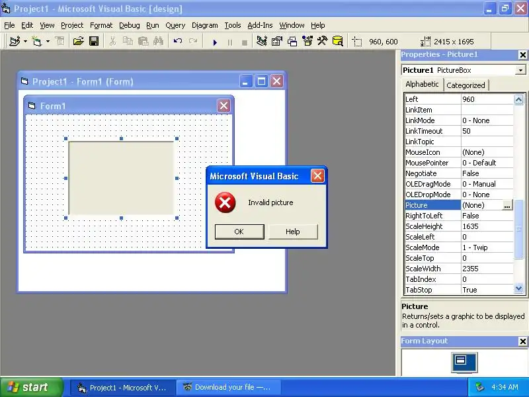Switch to the Categorized properties tab
The height and width of the screenshot is (397, 529).
(466, 85)
